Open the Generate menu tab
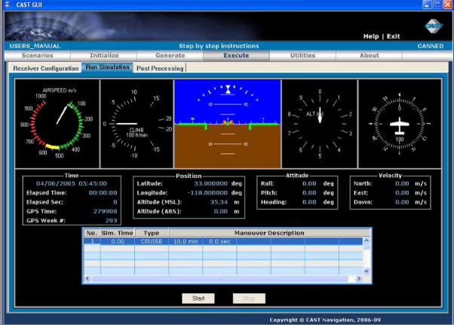The height and width of the screenshot is (325, 454). pyautogui.click(x=170, y=56)
